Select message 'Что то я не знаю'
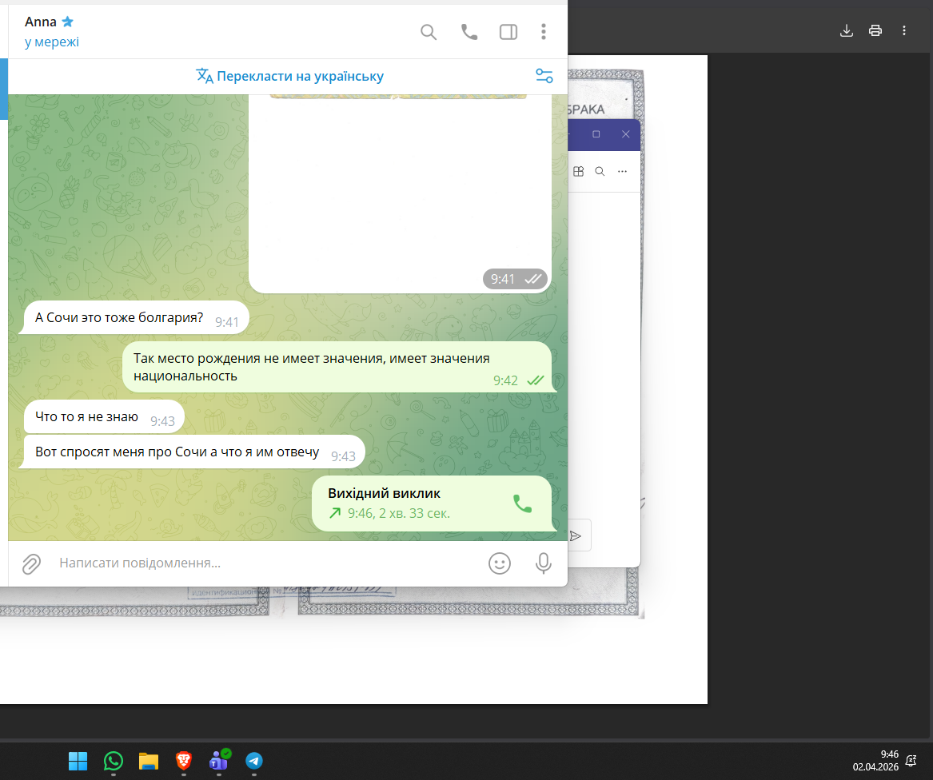 coord(104,417)
